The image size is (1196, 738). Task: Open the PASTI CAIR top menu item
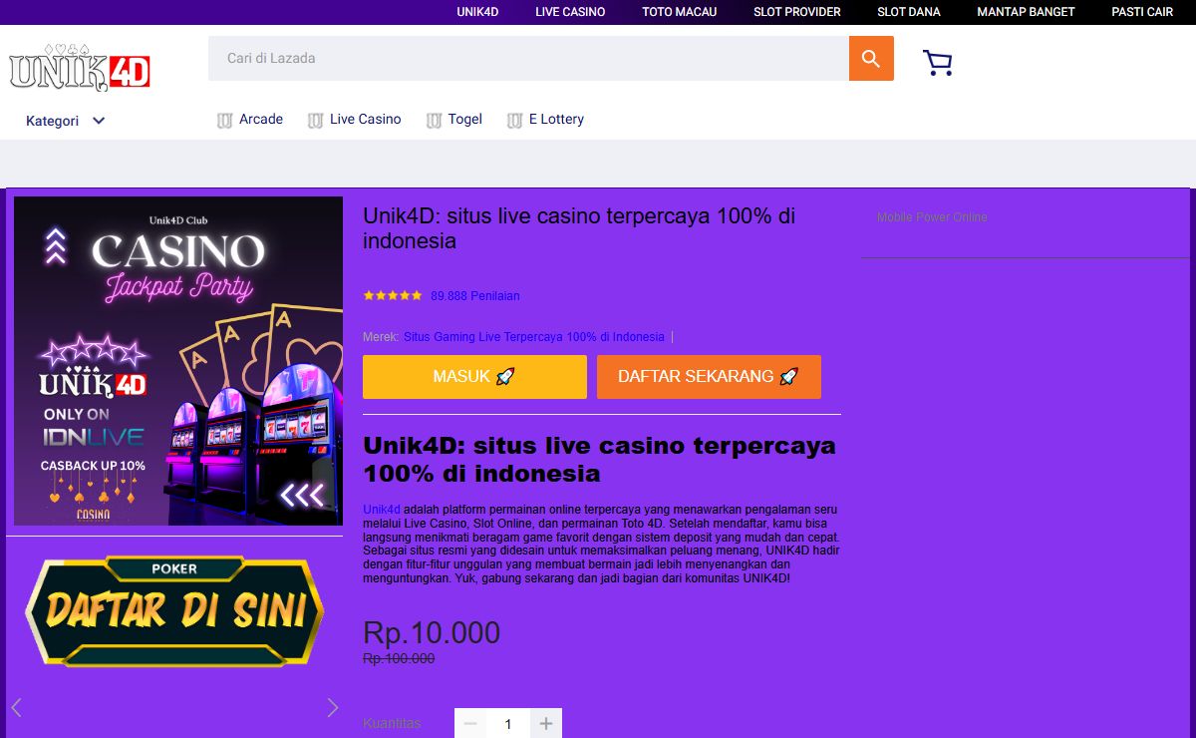click(x=1142, y=12)
